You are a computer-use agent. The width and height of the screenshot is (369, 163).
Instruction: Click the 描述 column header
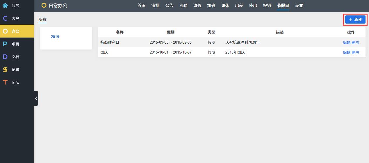(x=280, y=32)
